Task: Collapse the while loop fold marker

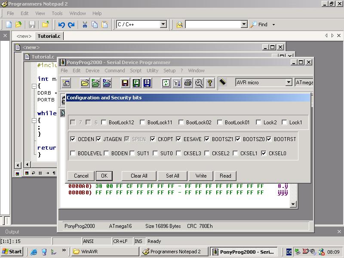Action: coord(34,120)
